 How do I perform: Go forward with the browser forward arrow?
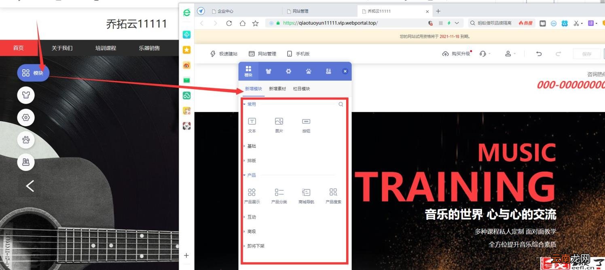point(215,23)
